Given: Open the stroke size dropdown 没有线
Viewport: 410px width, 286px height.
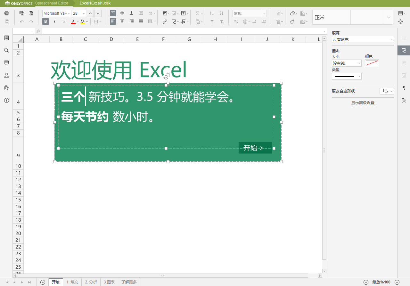Looking at the screenshot, I should 347,63.
